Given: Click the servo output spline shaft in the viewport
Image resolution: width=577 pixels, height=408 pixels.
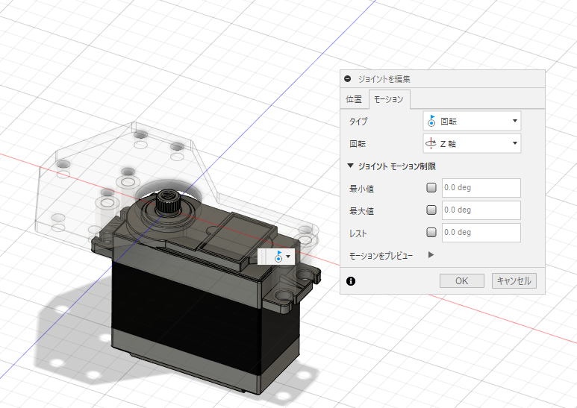Looking at the screenshot, I should (168, 201).
